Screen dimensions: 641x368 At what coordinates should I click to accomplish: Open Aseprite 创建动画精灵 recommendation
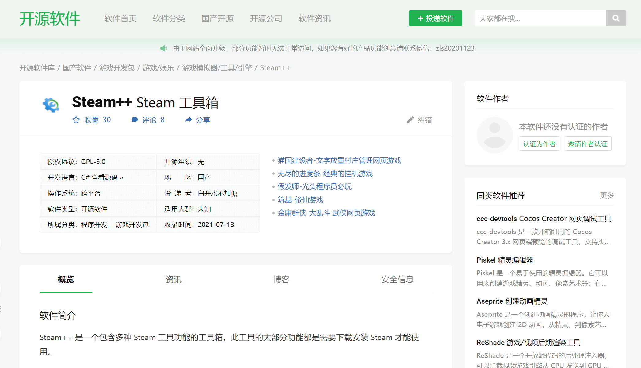click(512, 301)
